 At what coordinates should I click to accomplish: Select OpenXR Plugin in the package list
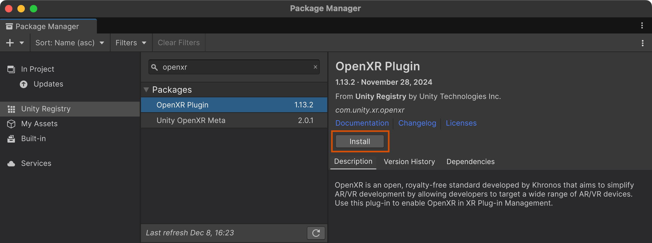click(x=234, y=105)
